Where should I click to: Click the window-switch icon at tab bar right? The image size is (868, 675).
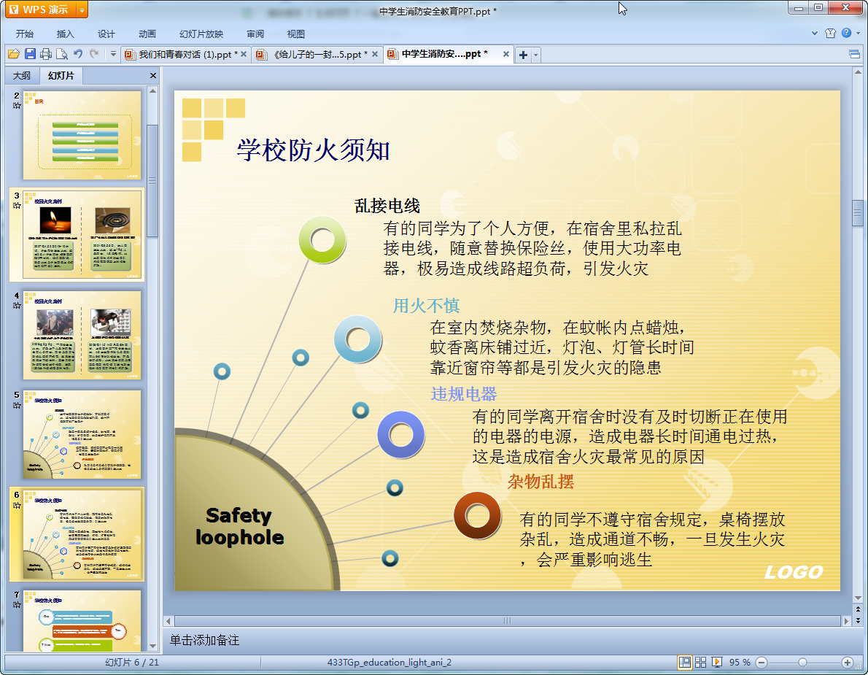[x=854, y=54]
